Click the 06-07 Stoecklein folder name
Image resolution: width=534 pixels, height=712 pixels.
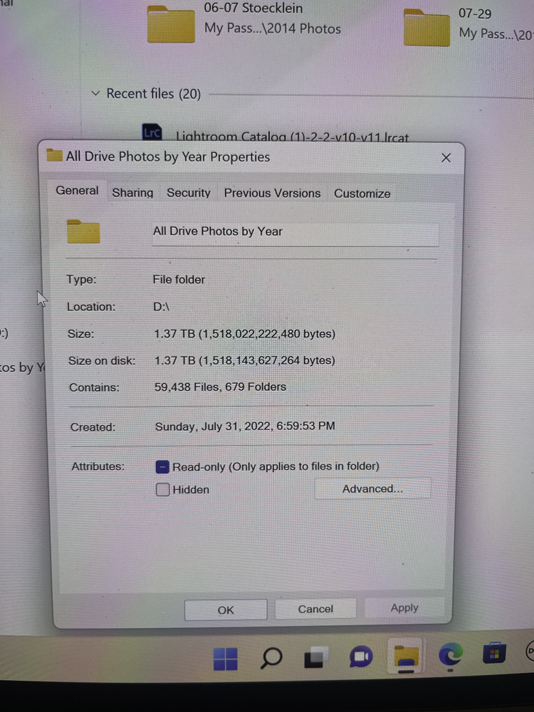click(253, 8)
